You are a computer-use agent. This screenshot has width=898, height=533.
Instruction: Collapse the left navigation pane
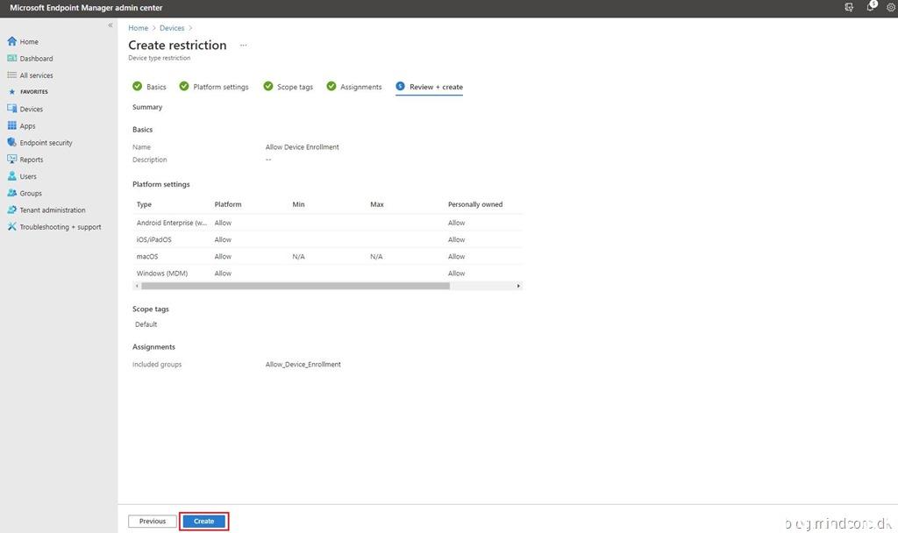[110, 25]
